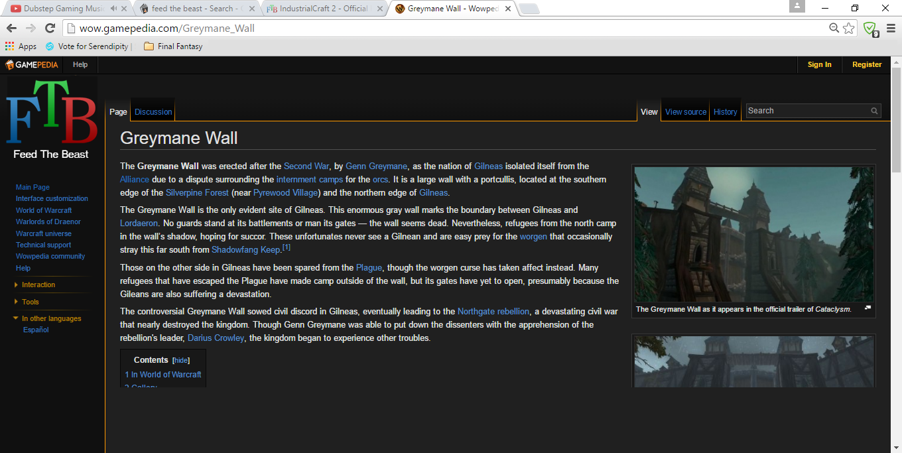902x453 pixels.
Task: Close the IndustrialCraft 2 tab
Action: pyautogui.click(x=379, y=9)
